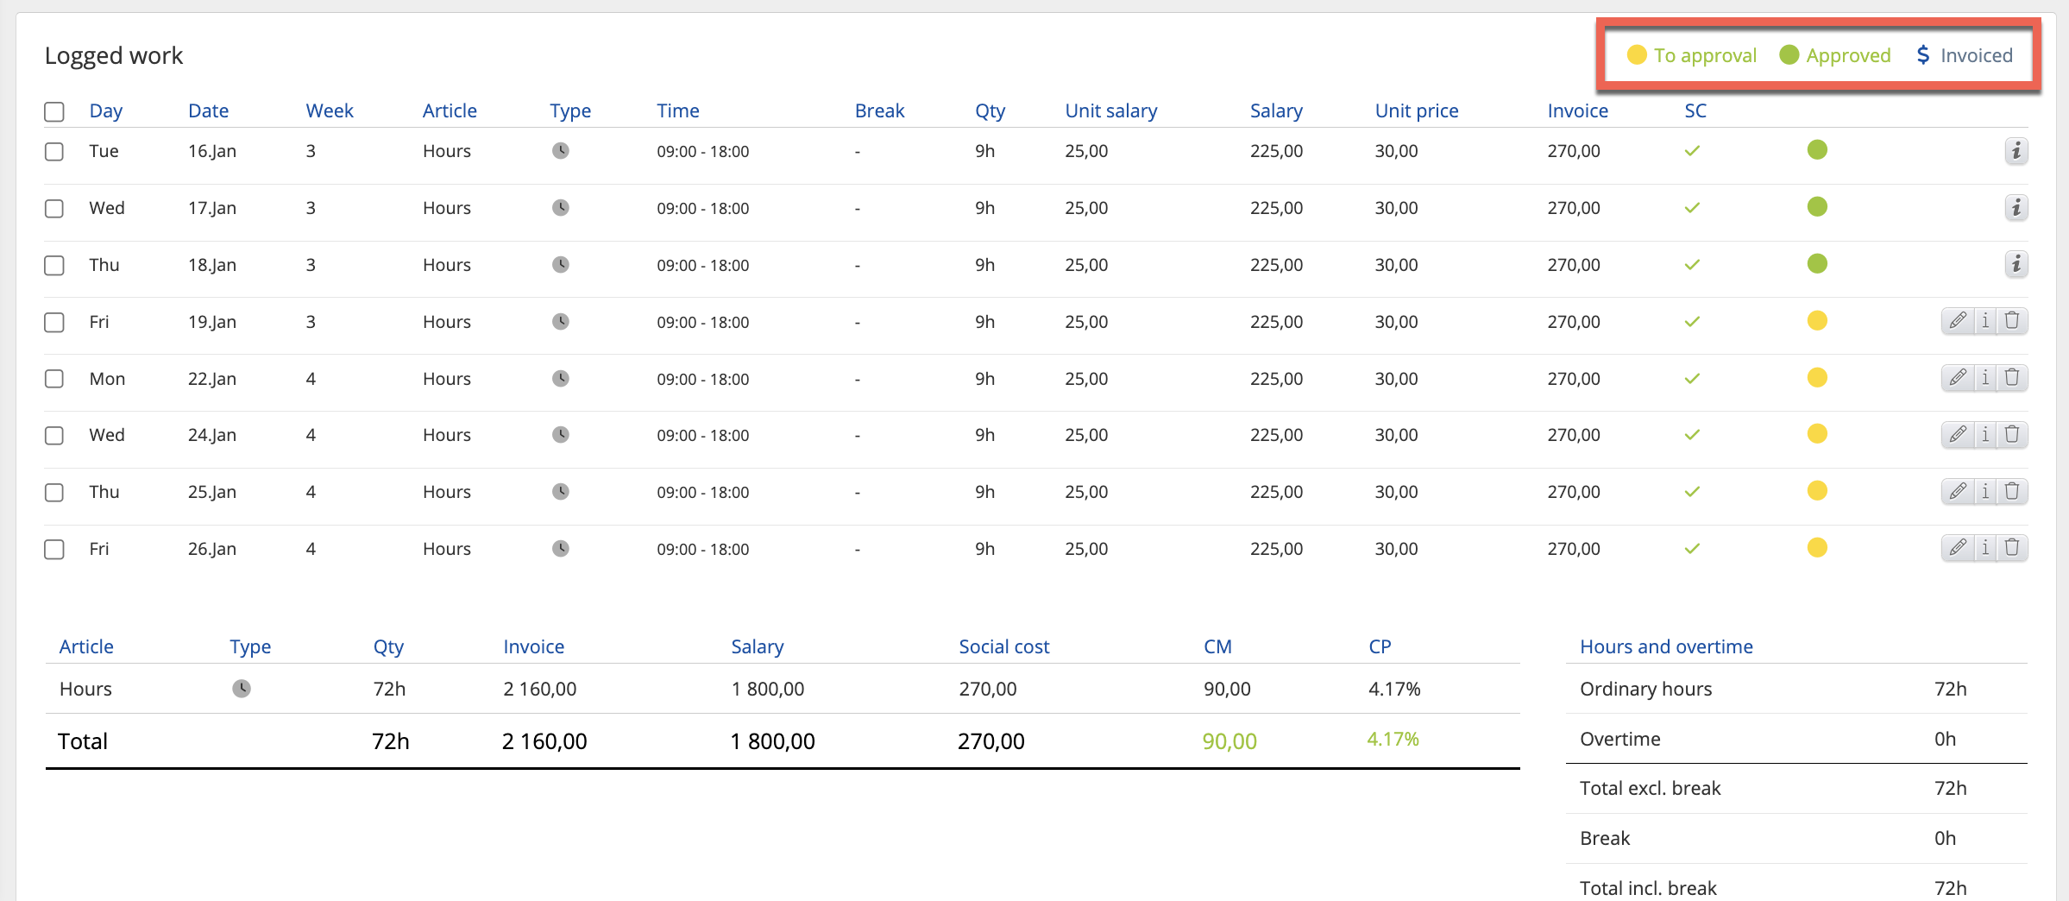
Task: Click the info icon for Tue 16.Jan
Action: (x=2016, y=151)
